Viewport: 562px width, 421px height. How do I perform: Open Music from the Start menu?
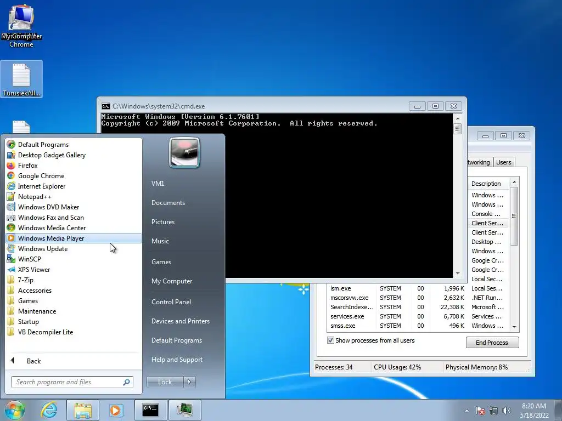(x=160, y=241)
